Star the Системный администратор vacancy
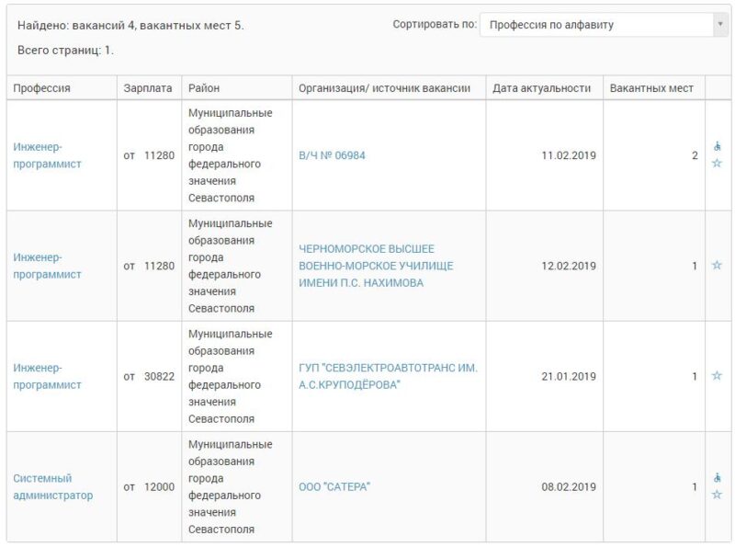 click(x=717, y=495)
